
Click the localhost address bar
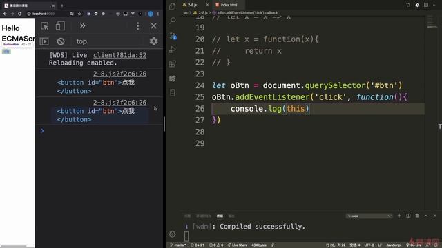[x=46, y=14]
